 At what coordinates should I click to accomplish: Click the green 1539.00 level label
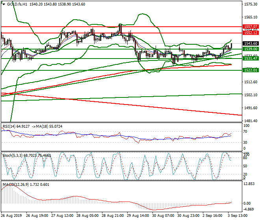(251, 49)
